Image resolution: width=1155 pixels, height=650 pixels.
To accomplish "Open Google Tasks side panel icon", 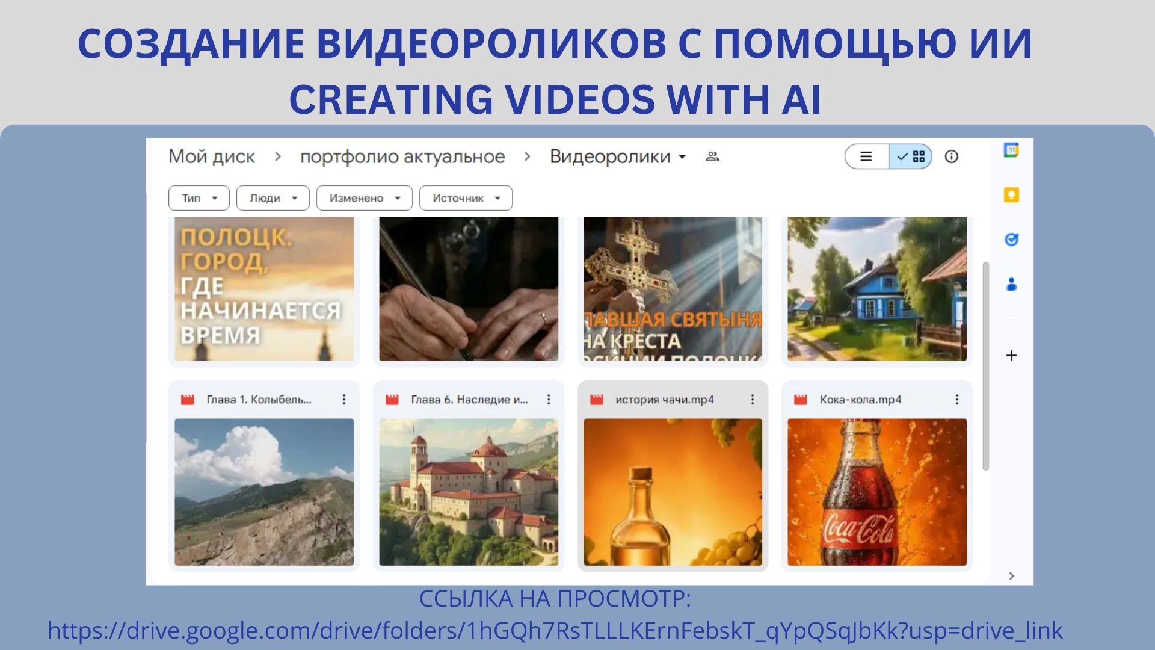I will point(1011,240).
